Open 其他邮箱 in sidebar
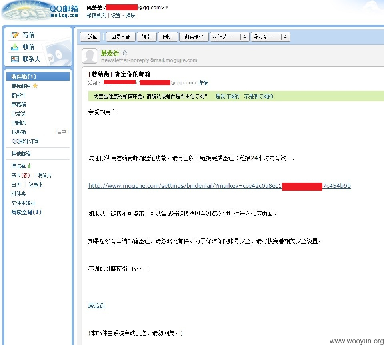This screenshot has width=384, height=345. (21, 154)
